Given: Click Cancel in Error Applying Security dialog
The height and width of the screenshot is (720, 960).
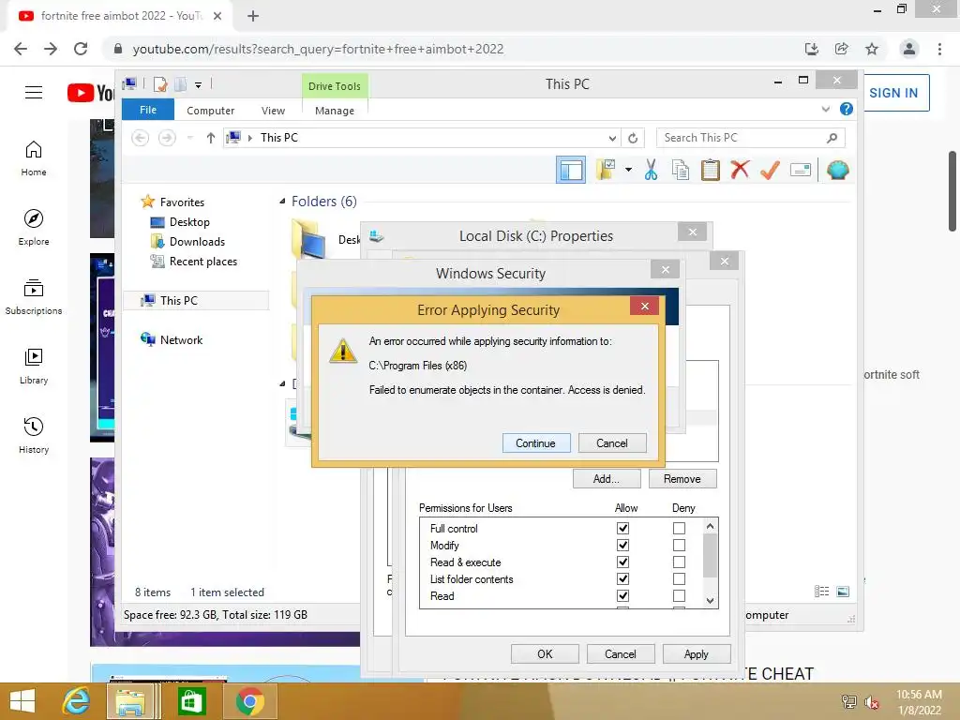Looking at the screenshot, I should [611, 443].
